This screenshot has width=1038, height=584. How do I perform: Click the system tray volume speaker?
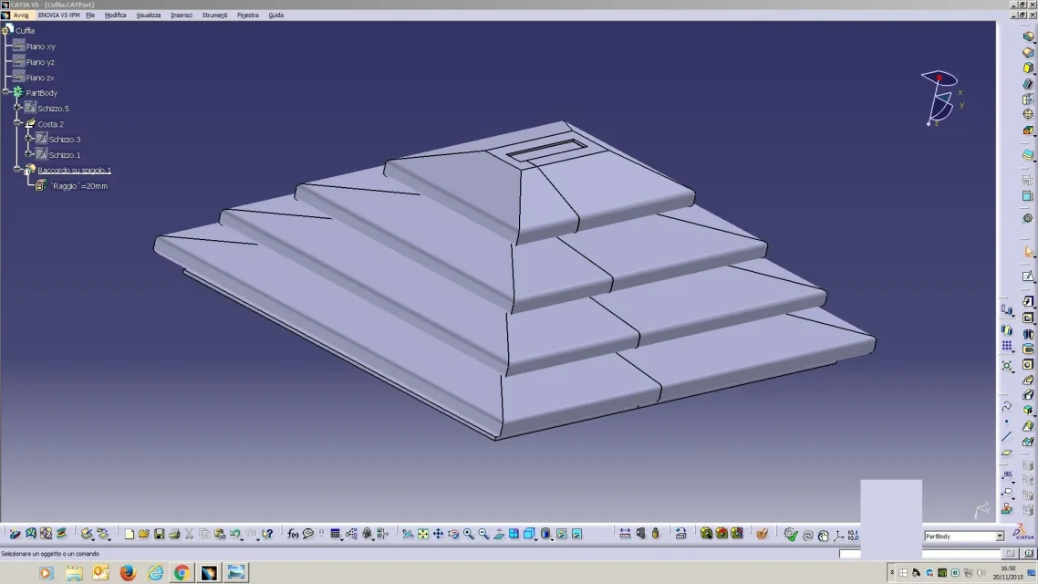(x=981, y=573)
